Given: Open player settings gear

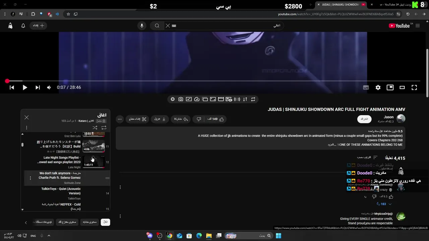Looking at the screenshot, I should [x=378, y=87].
